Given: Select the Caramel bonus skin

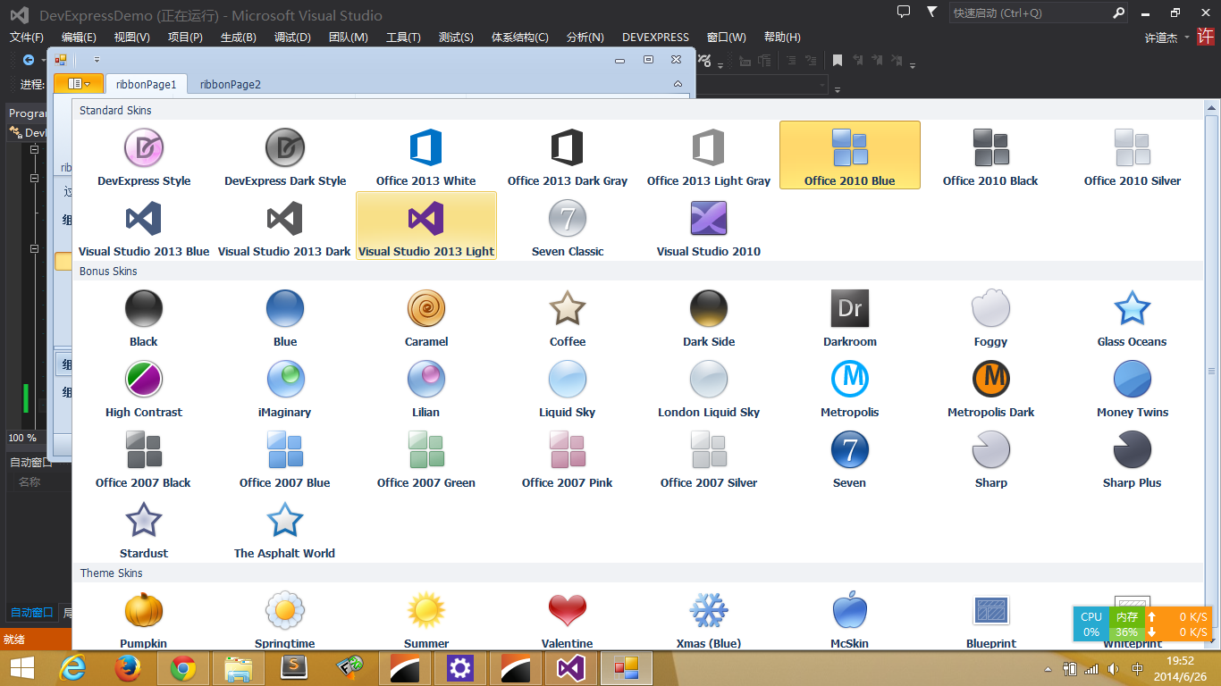Looking at the screenshot, I should point(426,316).
